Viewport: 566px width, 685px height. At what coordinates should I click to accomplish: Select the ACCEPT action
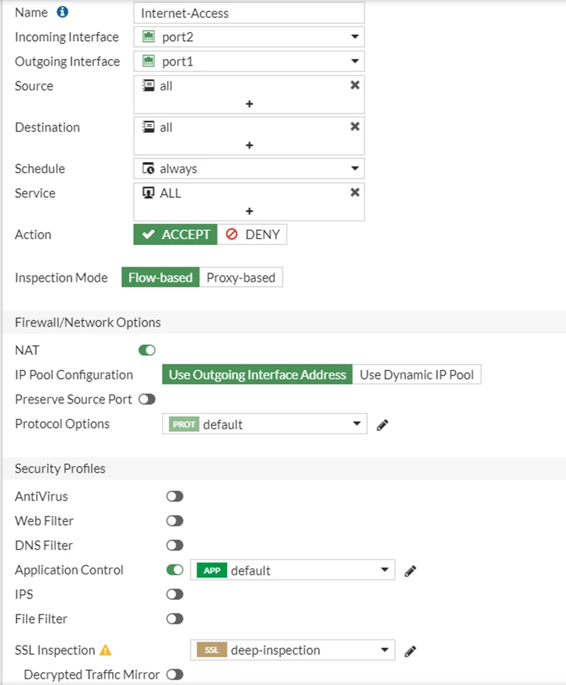click(176, 235)
